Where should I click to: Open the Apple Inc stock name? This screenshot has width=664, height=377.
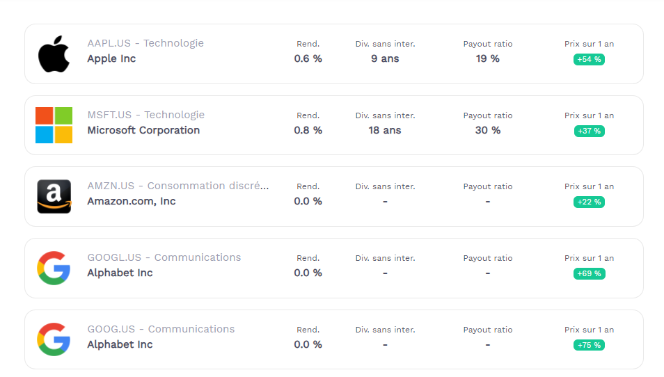tap(111, 59)
